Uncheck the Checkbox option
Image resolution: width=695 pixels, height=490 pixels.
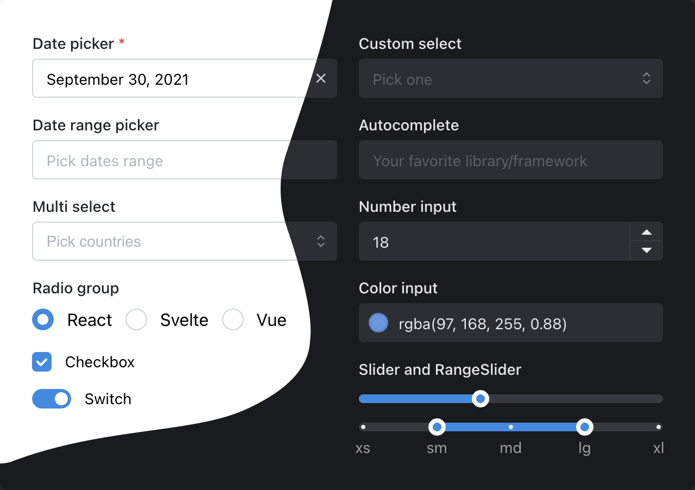pos(42,362)
